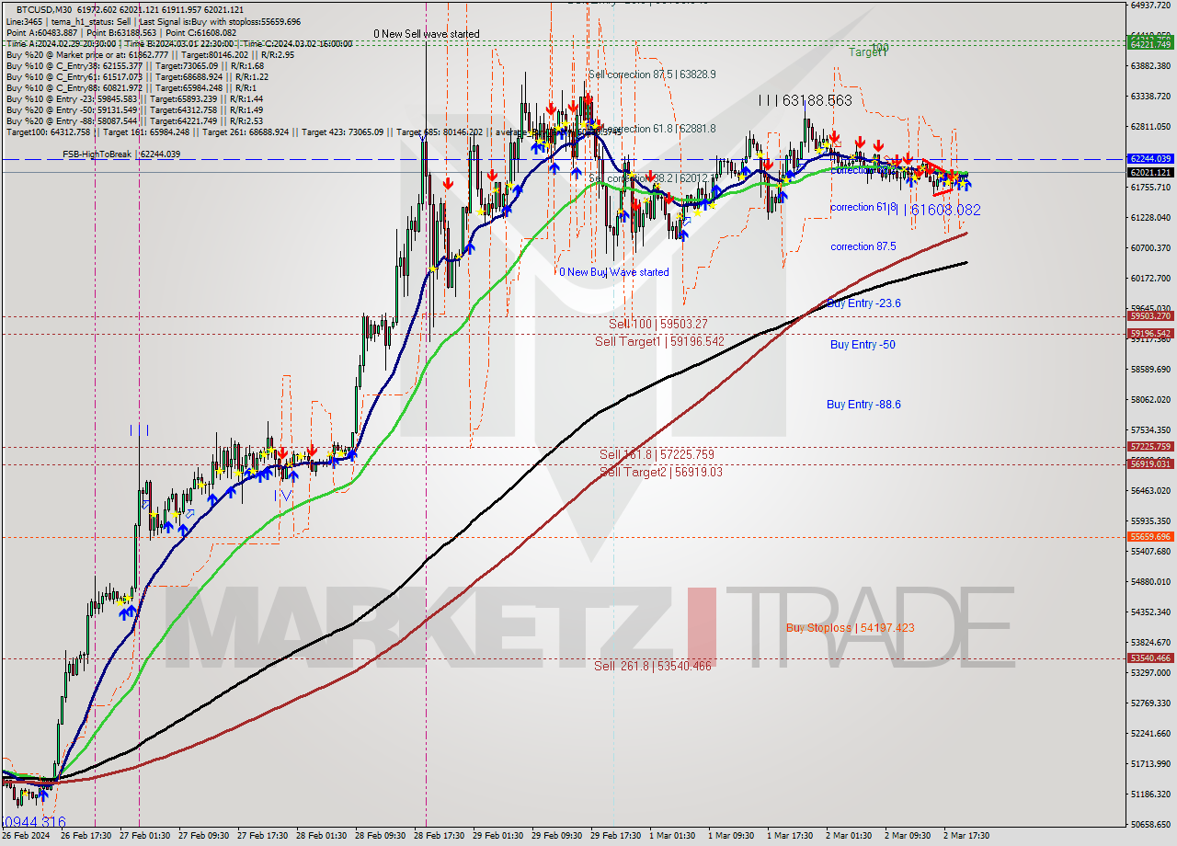Click the '0 New Buy Wave started' label

pyautogui.click(x=614, y=272)
